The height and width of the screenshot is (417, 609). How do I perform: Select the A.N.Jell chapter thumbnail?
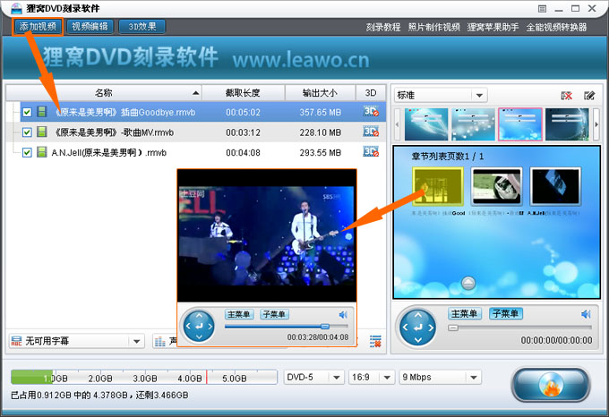(x=555, y=186)
